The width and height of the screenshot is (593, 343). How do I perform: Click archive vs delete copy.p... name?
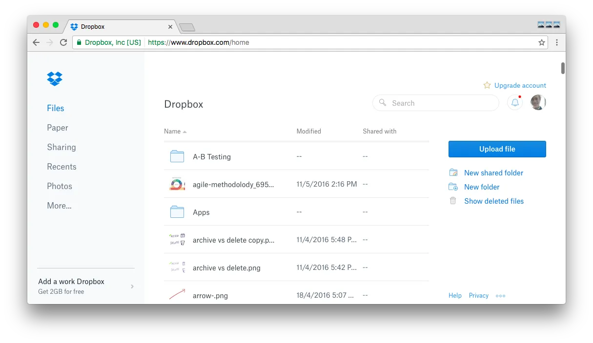pyautogui.click(x=234, y=240)
